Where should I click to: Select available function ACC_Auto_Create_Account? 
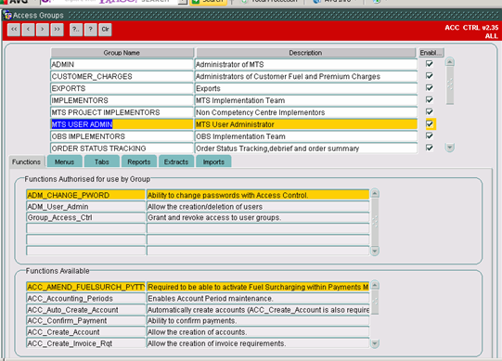[x=85, y=310]
